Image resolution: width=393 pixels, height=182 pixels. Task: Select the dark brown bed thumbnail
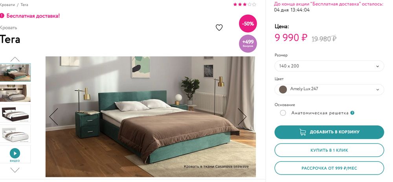(15, 114)
